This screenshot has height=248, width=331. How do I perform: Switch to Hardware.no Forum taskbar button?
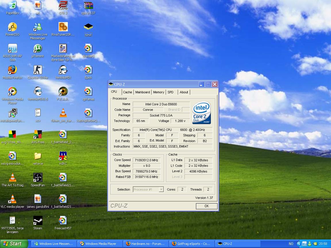click(x=146, y=244)
